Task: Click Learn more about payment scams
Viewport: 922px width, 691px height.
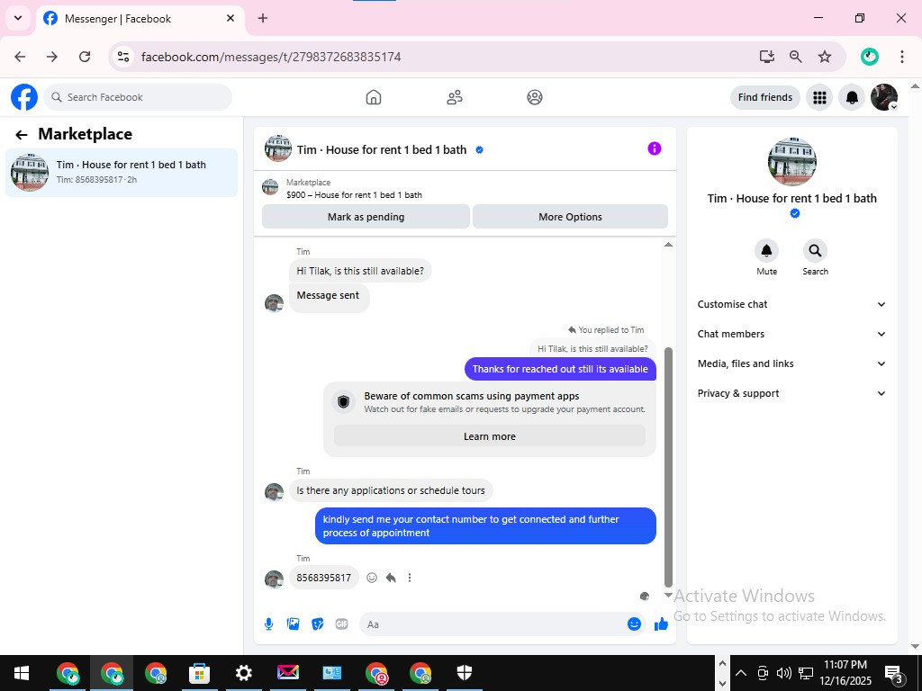Action: click(x=489, y=436)
